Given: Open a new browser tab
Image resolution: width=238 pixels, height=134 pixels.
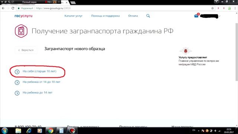Looking at the screenshot, I should point(73,3).
